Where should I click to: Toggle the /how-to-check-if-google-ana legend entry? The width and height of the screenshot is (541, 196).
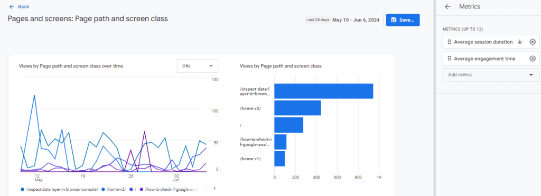(x=169, y=189)
